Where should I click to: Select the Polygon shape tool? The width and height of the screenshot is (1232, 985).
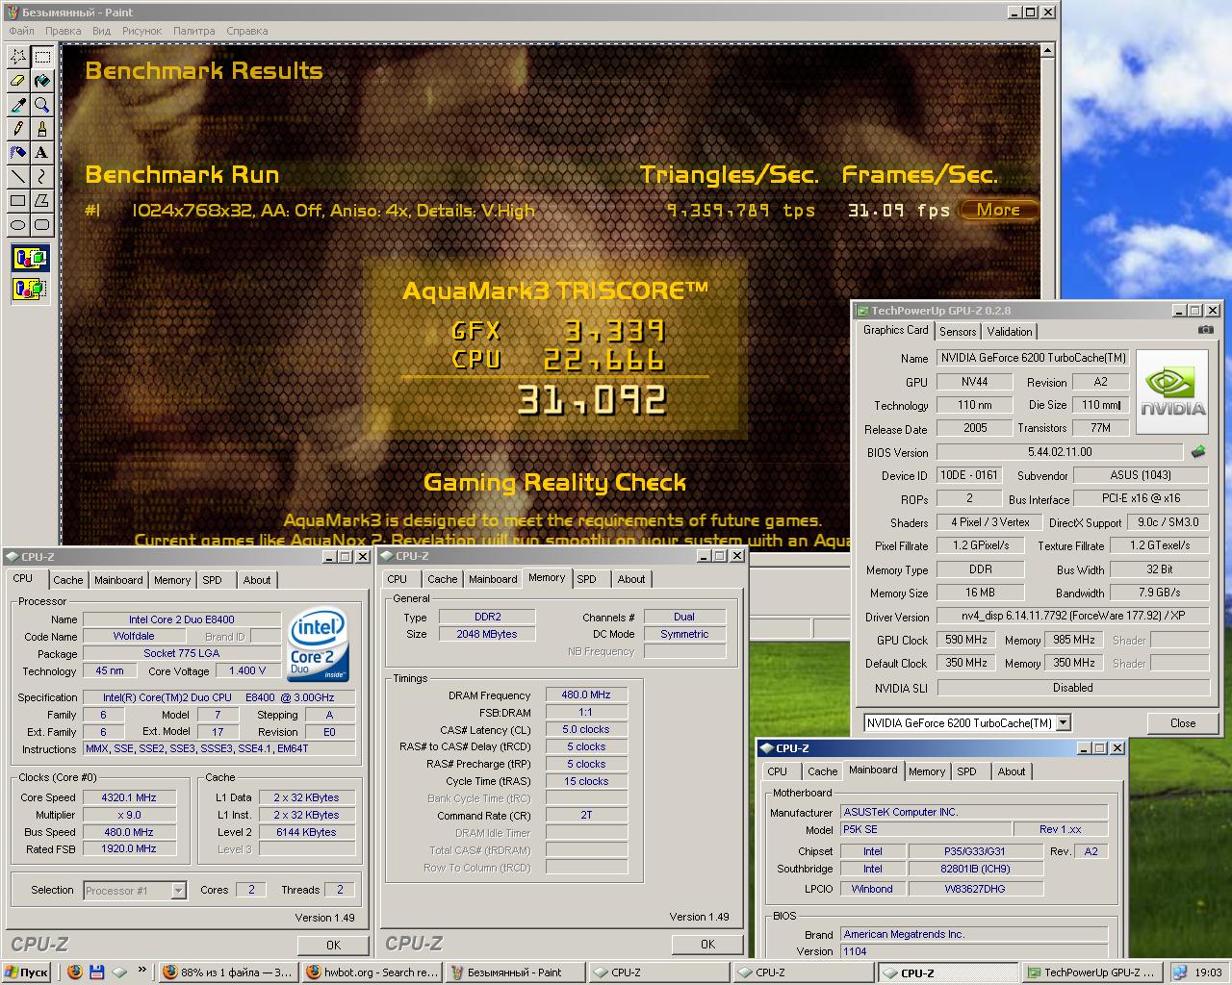click(x=41, y=201)
